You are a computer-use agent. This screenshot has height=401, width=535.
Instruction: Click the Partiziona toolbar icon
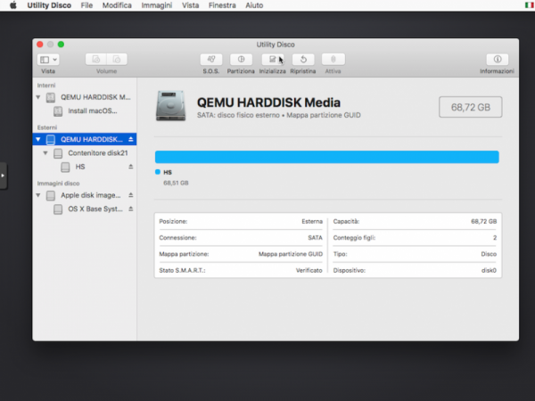click(241, 59)
